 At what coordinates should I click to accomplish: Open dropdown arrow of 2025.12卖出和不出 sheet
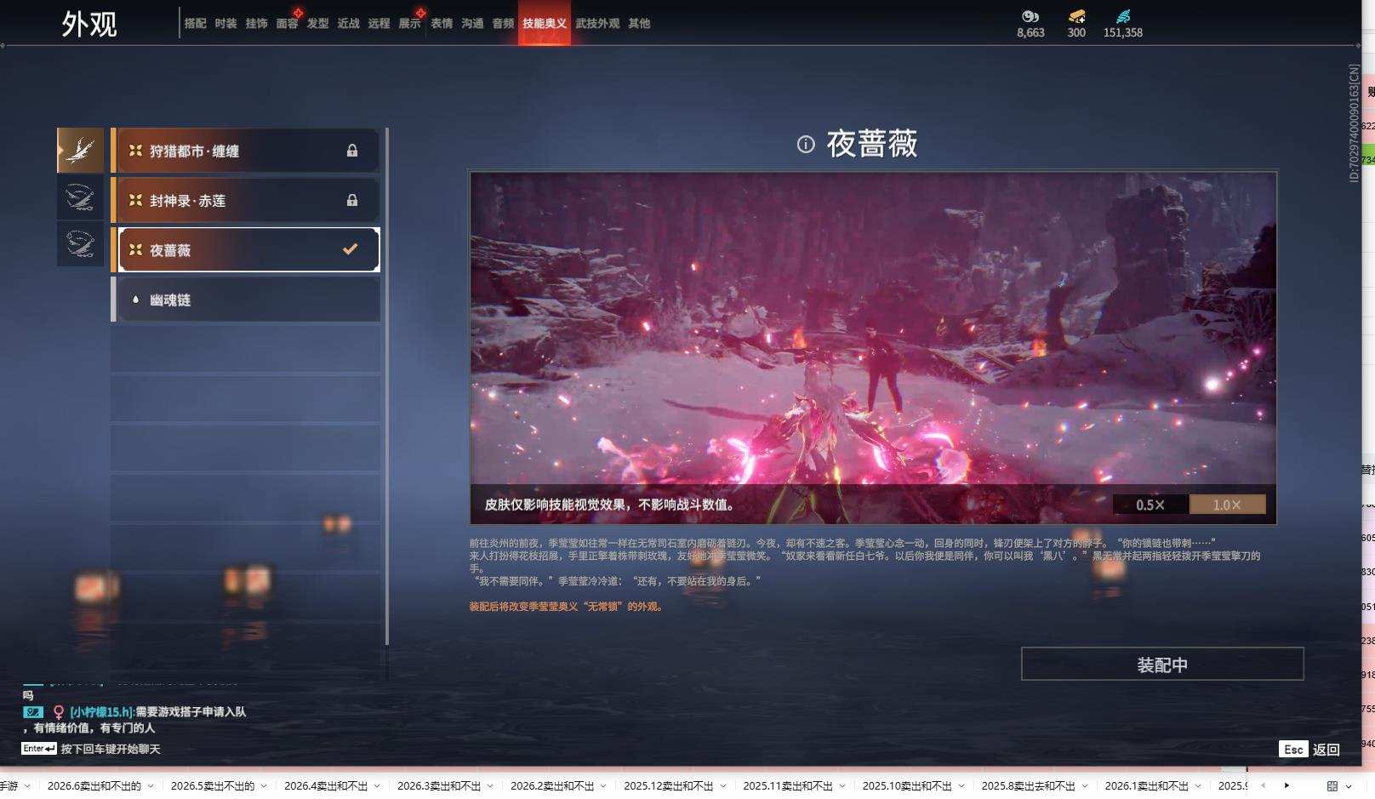[722, 786]
